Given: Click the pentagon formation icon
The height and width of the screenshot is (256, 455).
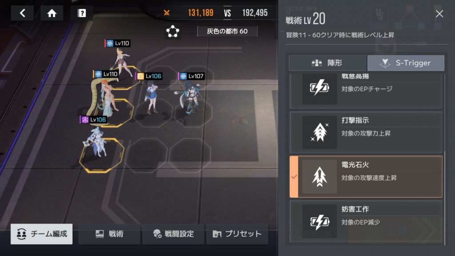Looking at the screenshot, I should (173, 32).
